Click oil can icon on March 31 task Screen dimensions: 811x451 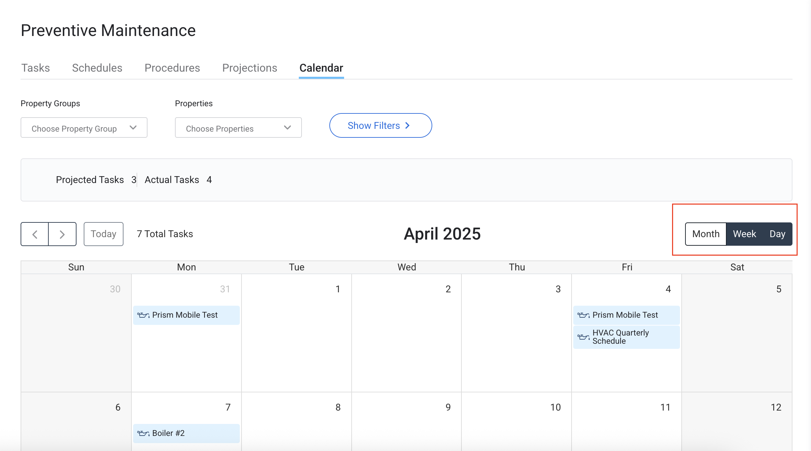click(143, 315)
